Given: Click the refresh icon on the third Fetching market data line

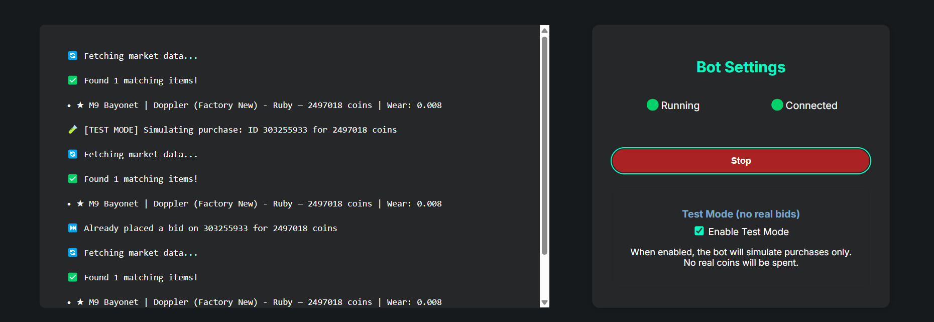Looking at the screenshot, I should pos(73,253).
